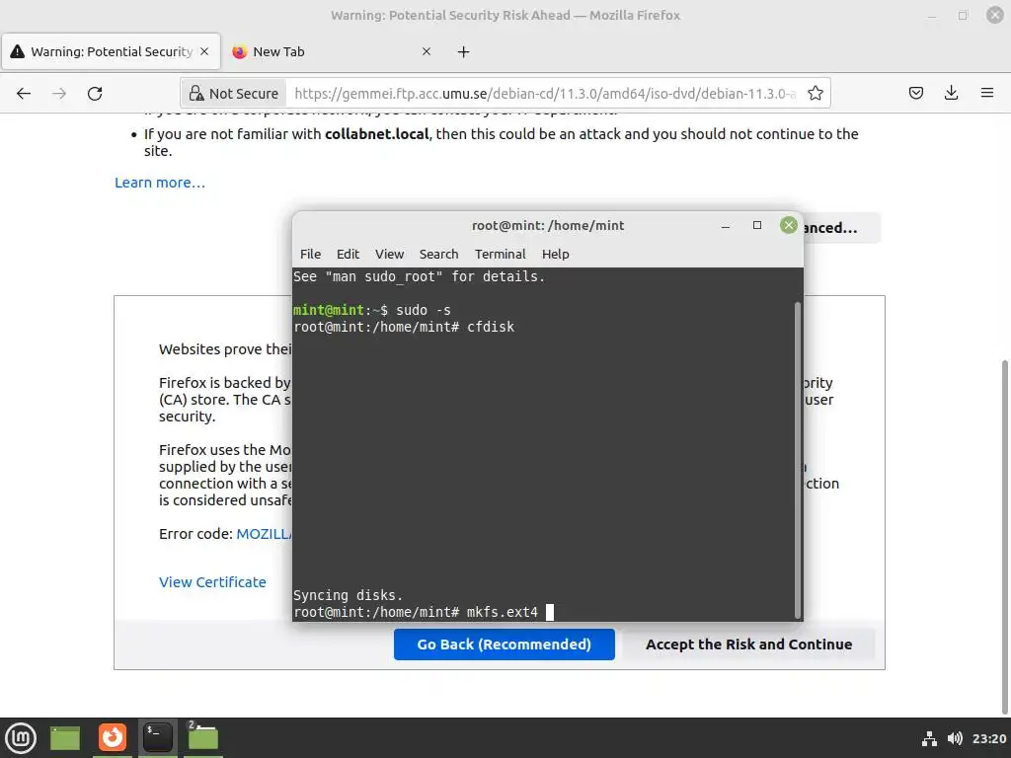Screen dimensions: 1011x758
Task: Open the terminal File menu
Action: pos(310,254)
